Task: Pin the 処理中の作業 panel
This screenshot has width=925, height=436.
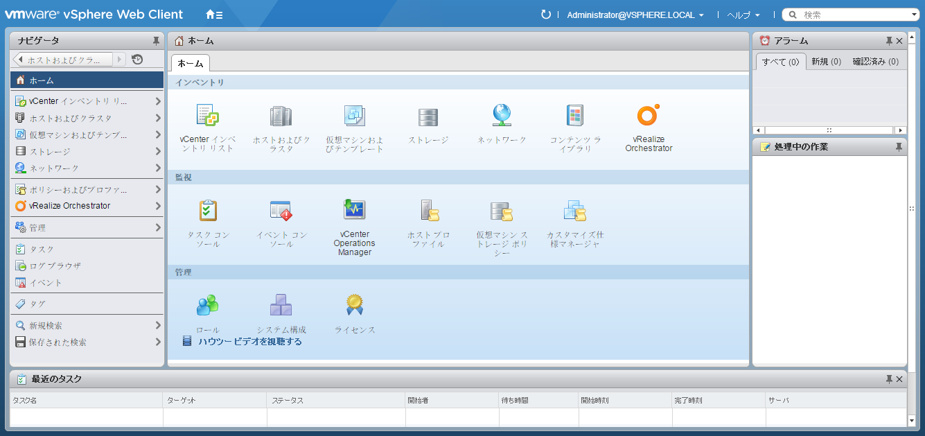Action: click(x=899, y=147)
